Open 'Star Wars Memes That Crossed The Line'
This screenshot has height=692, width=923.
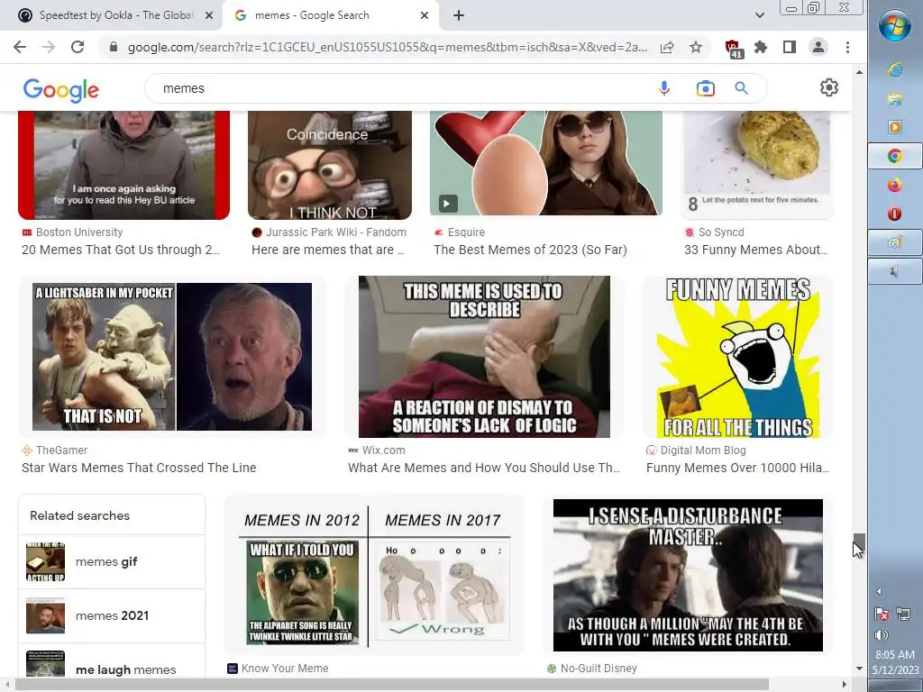pos(139,468)
